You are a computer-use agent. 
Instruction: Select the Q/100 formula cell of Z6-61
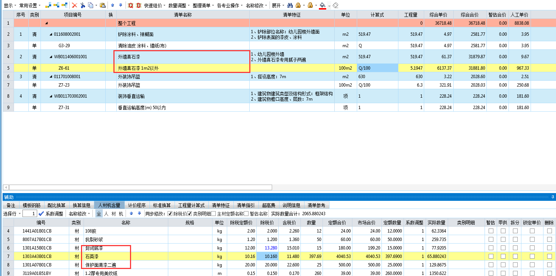pyautogui.click(x=377, y=68)
